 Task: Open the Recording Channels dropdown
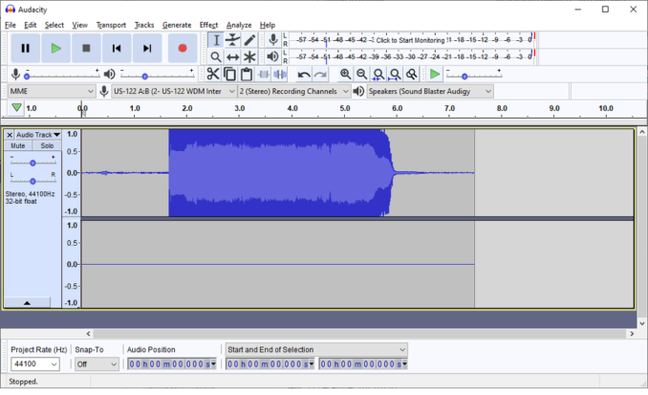tap(294, 91)
